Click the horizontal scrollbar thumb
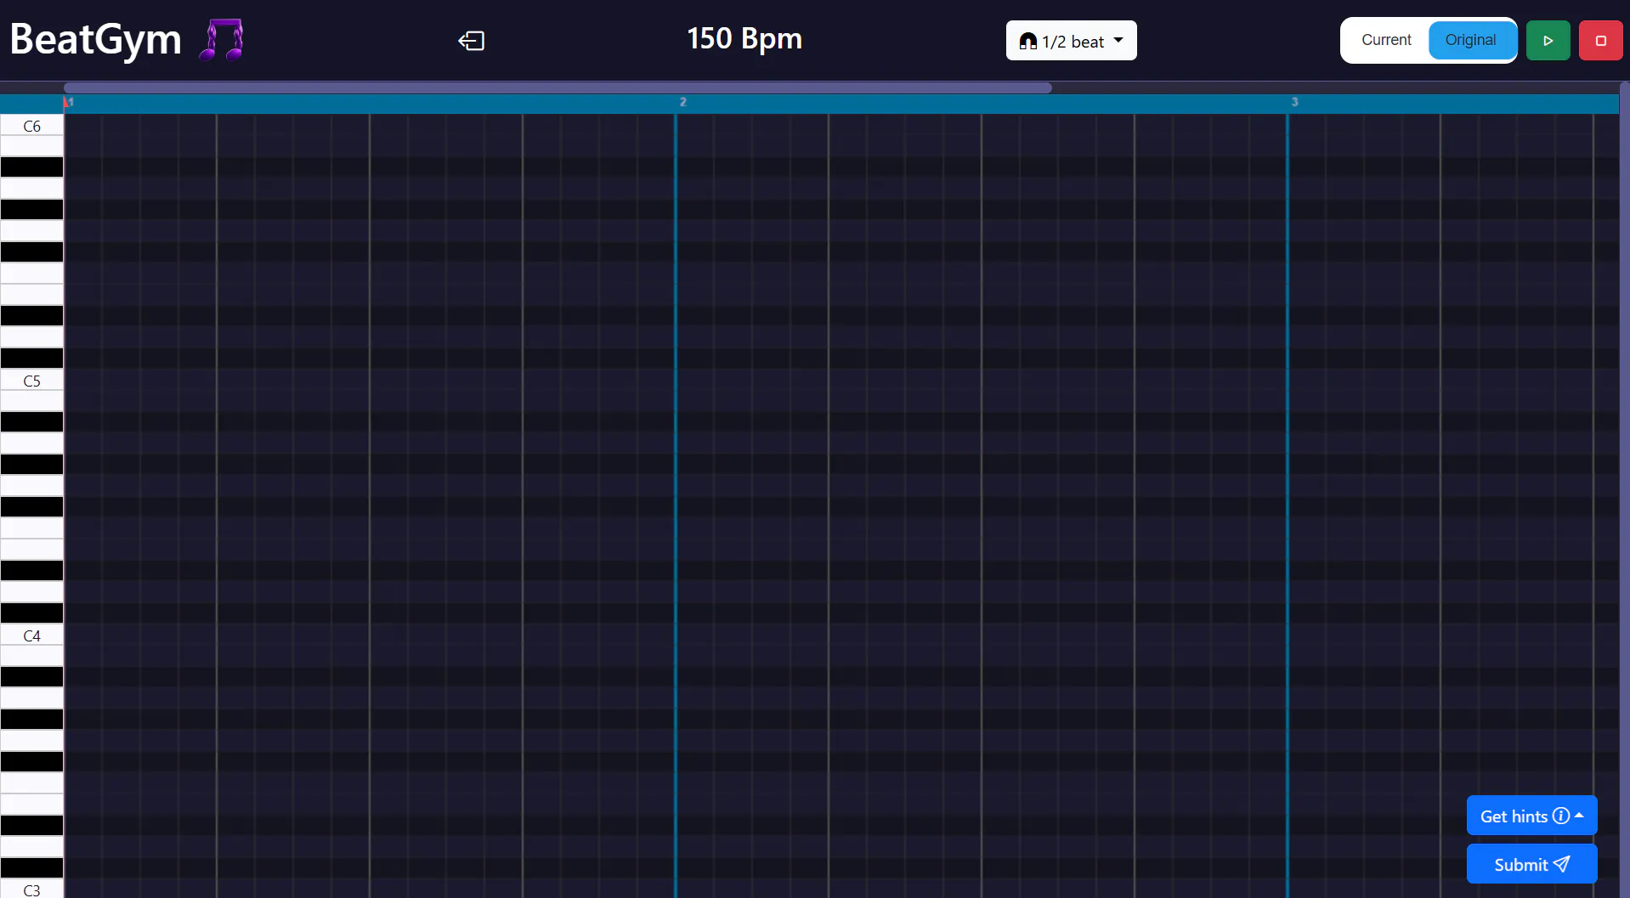1630x898 pixels. (x=557, y=88)
